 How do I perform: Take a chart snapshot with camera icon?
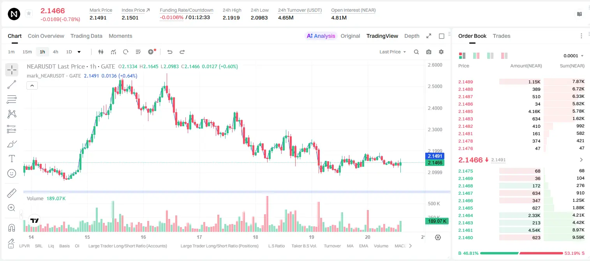point(429,52)
